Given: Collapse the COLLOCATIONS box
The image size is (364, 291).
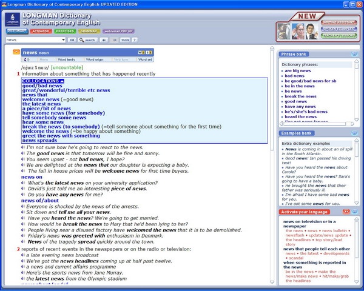Looking at the screenshot, I should (43, 81).
